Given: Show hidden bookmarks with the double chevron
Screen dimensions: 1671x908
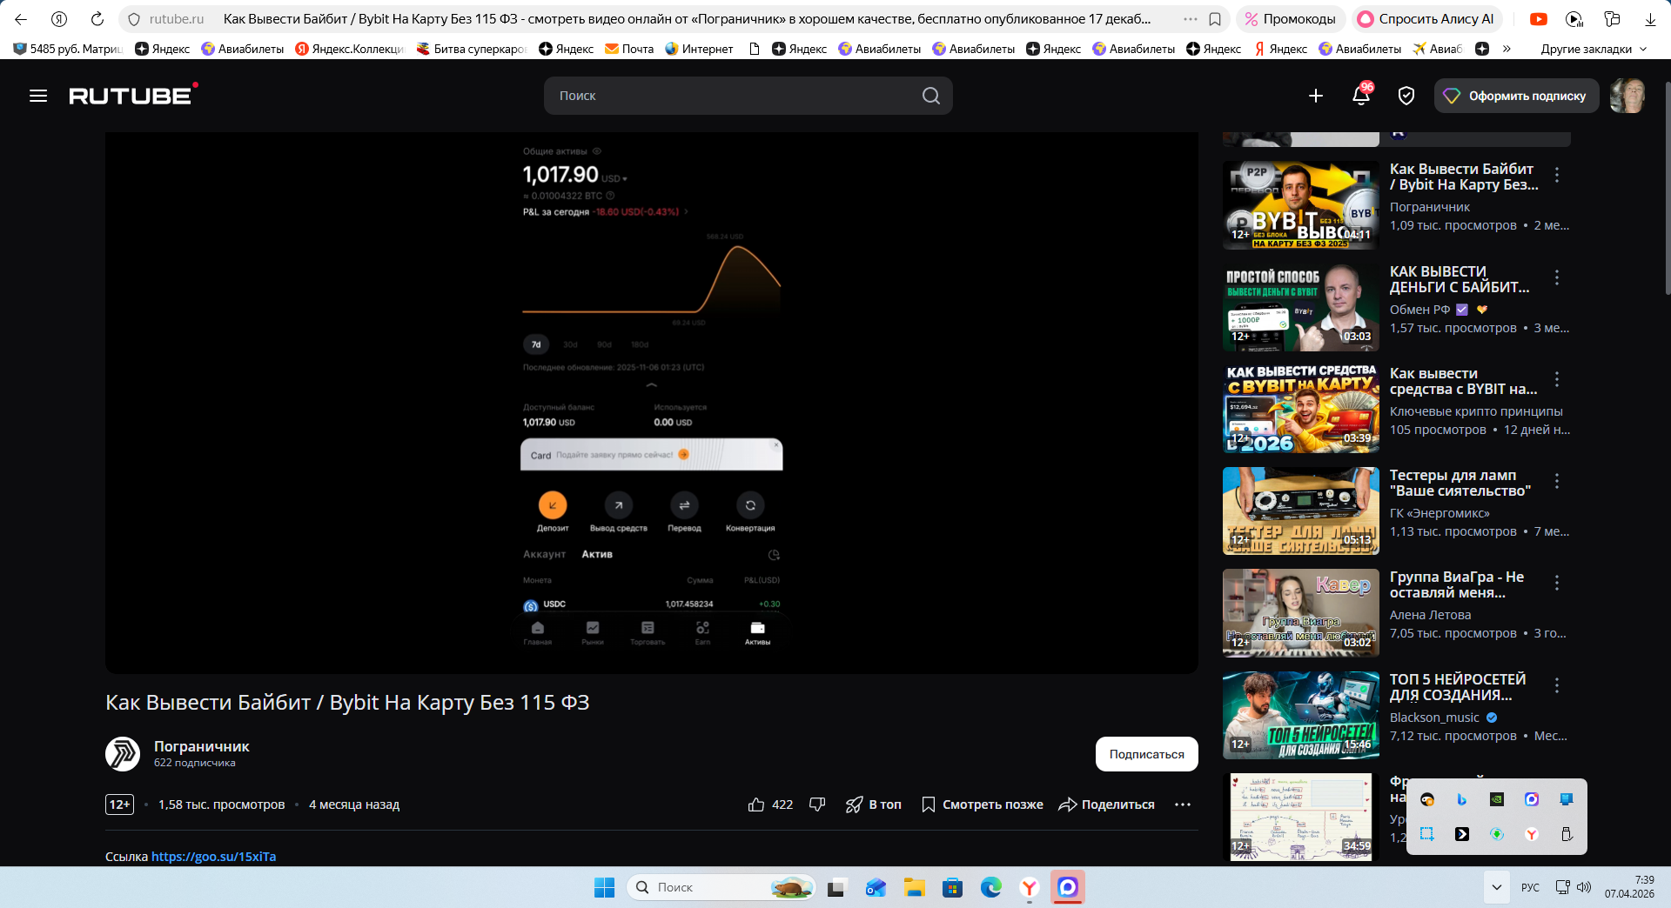Looking at the screenshot, I should coord(1507,49).
